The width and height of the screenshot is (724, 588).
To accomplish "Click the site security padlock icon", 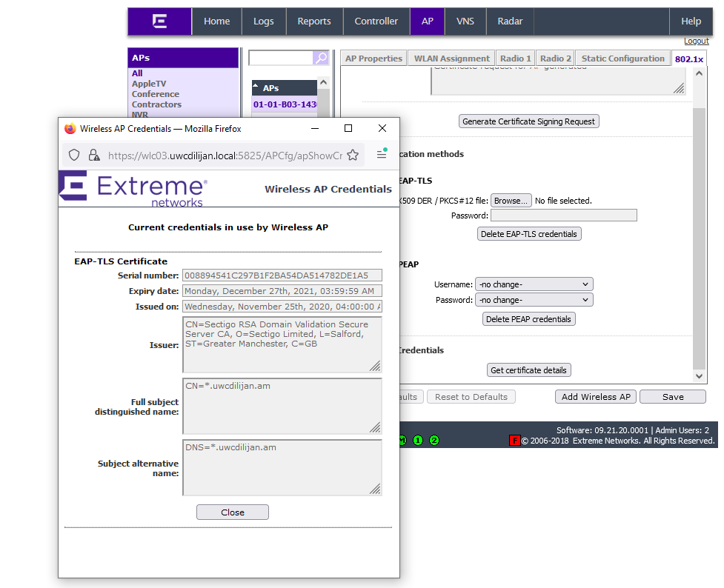I will point(93,155).
